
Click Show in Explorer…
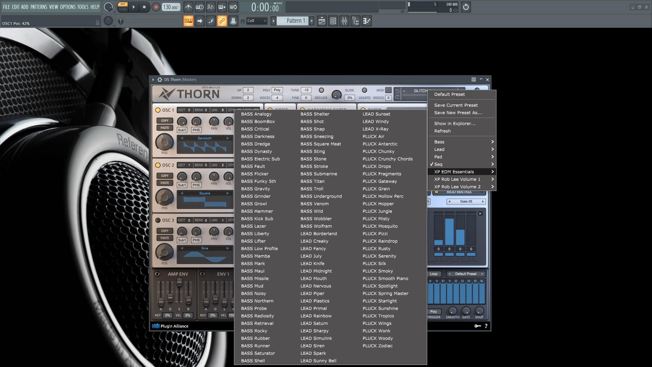462,124
